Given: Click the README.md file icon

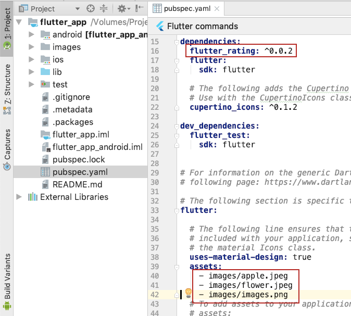Looking at the screenshot, I should pos(45,185).
